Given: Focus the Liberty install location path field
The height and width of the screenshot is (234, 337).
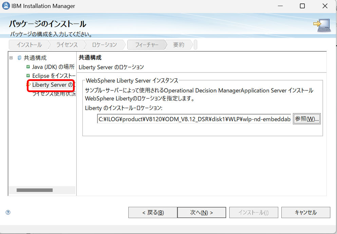Looking at the screenshot, I should (194, 119).
